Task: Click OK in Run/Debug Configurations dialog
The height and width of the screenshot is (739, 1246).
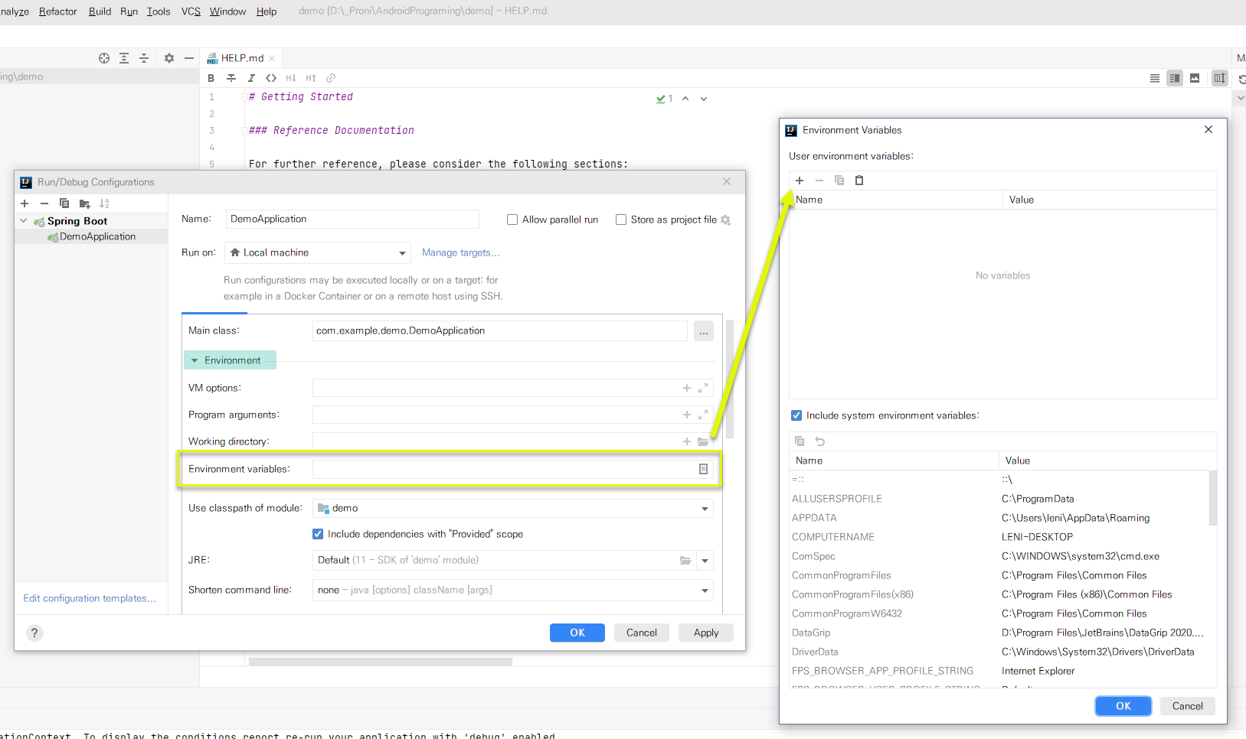Action: coord(577,633)
